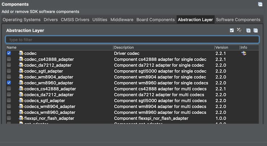Click the Description column header

[x=124, y=47]
